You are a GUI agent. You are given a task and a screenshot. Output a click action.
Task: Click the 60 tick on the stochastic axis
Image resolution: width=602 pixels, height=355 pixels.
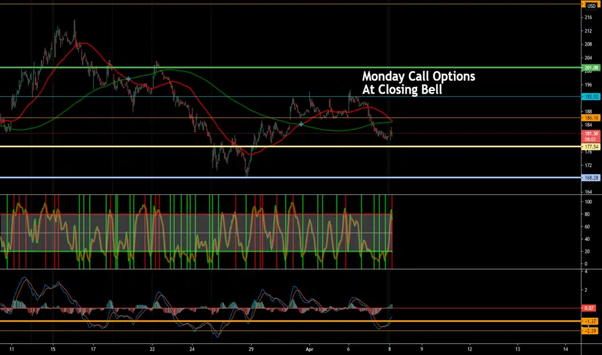pyautogui.click(x=587, y=227)
